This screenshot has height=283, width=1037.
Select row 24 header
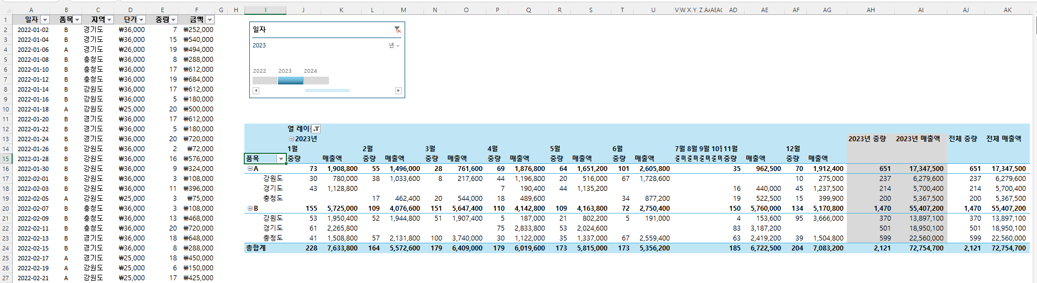pos(6,248)
